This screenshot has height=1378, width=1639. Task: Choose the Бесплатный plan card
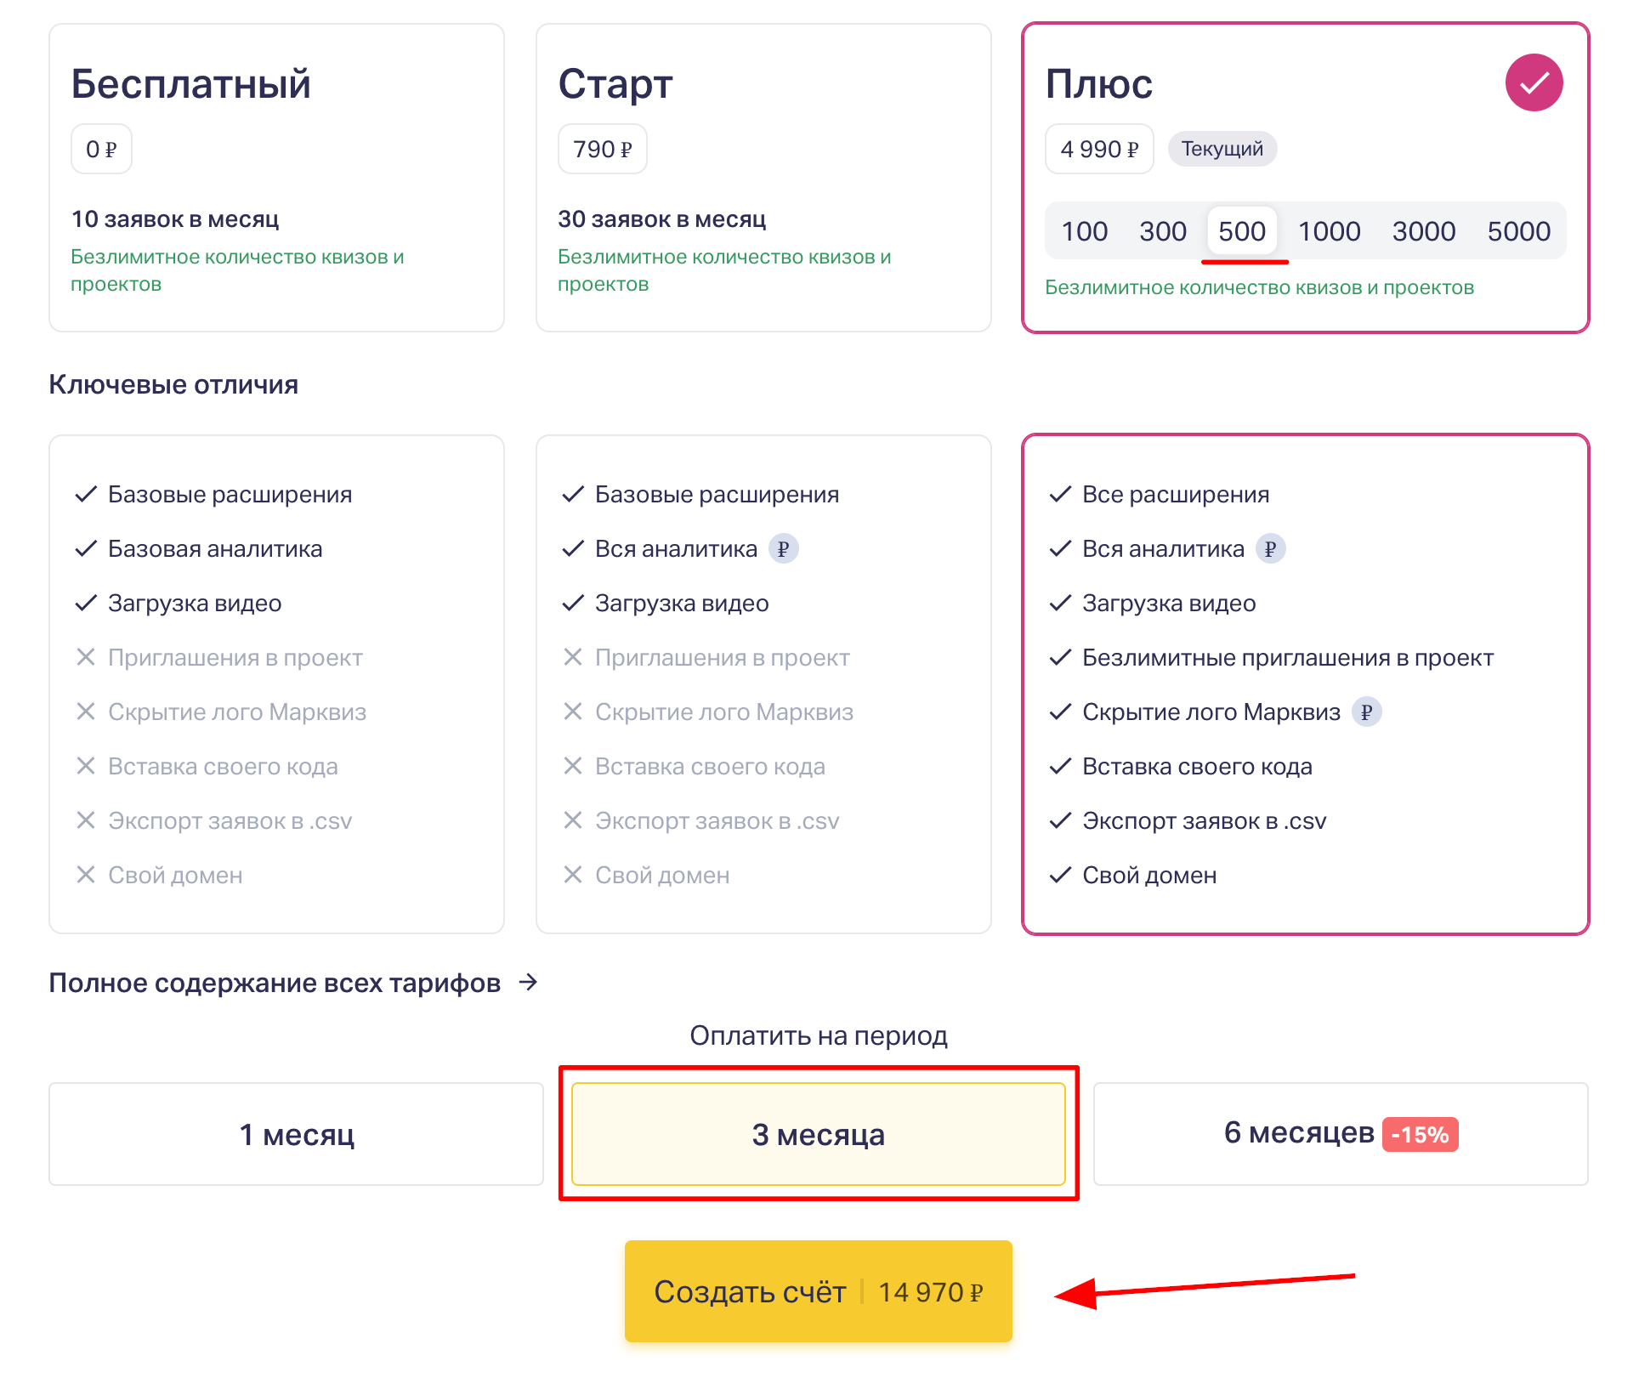pyautogui.click(x=276, y=177)
